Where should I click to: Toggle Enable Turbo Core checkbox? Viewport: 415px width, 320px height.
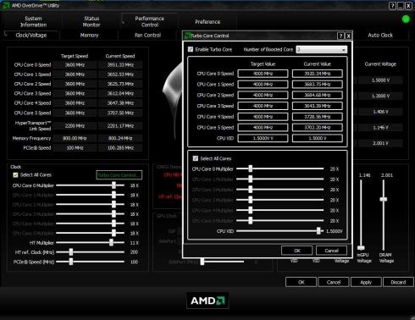click(x=191, y=49)
